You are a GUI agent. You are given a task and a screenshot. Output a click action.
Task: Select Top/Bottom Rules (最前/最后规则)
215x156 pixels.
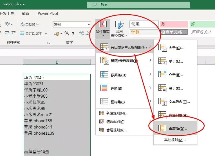(124, 61)
